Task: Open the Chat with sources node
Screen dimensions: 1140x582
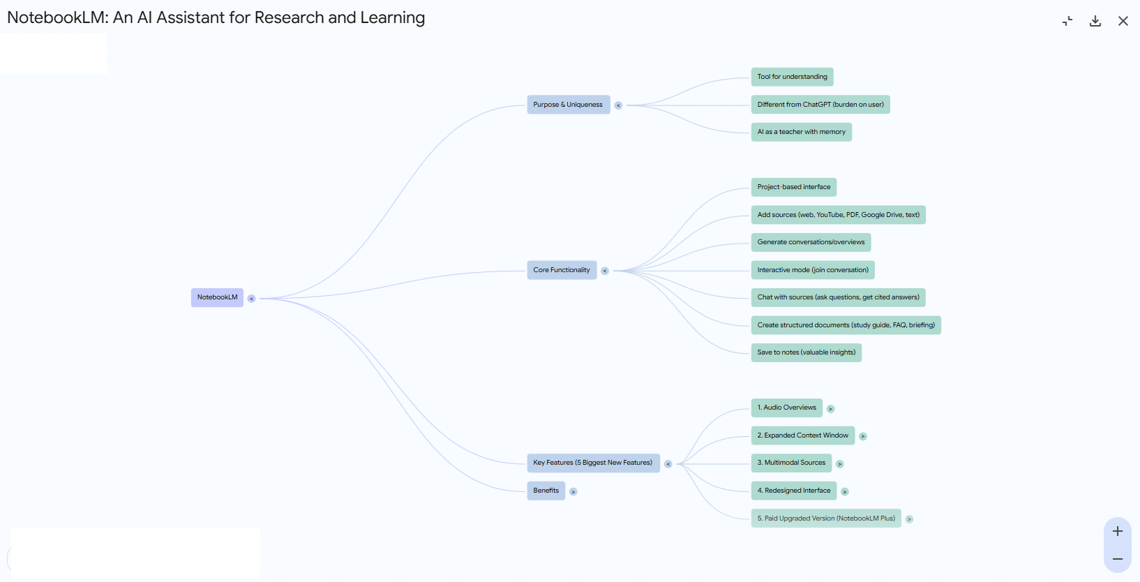Action: click(839, 297)
